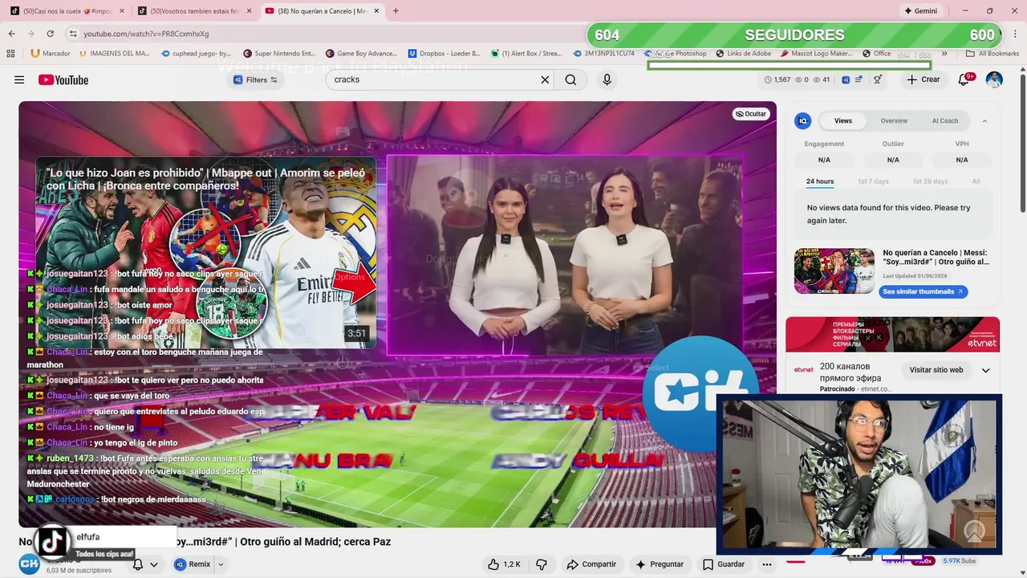Switch to the Casi nos la cuela tab
1027x578 pixels.
coord(67,10)
